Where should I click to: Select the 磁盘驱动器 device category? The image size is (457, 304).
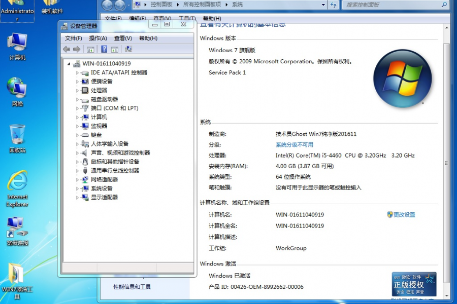pyautogui.click(x=104, y=99)
